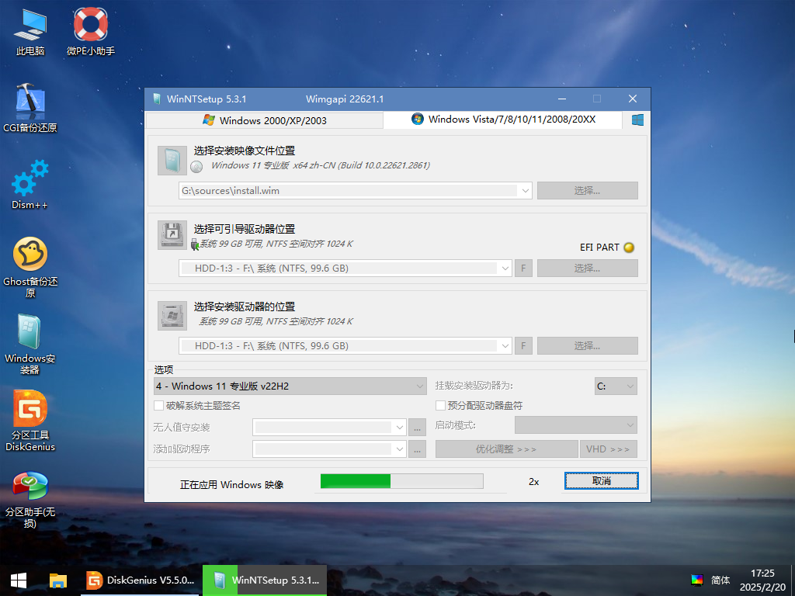Image resolution: width=795 pixels, height=596 pixels.
Task: Launch Windows安装器 desktop shortcut
Action: (x=30, y=345)
